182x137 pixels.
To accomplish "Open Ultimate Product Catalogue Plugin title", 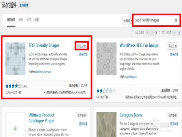I will (41, 118).
